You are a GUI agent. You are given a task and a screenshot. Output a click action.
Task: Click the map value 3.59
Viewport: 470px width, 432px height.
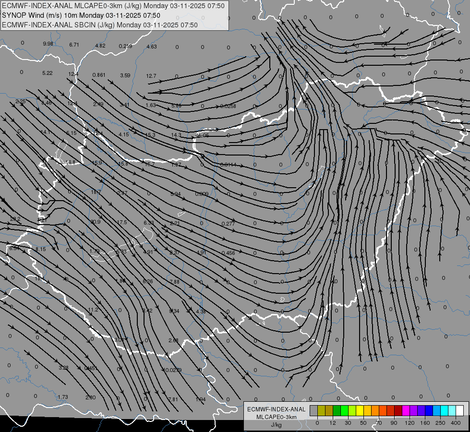[x=125, y=75]
